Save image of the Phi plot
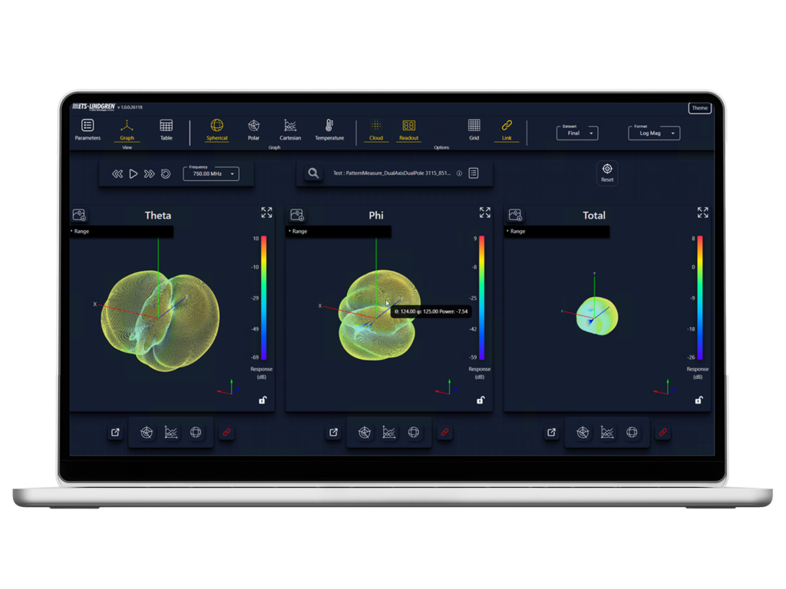 pyautogui.click(x=297, y=215)
